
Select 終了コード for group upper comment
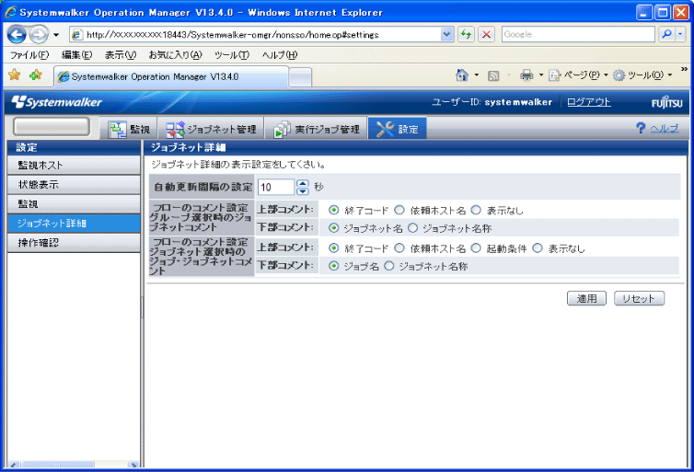[334, 210]
